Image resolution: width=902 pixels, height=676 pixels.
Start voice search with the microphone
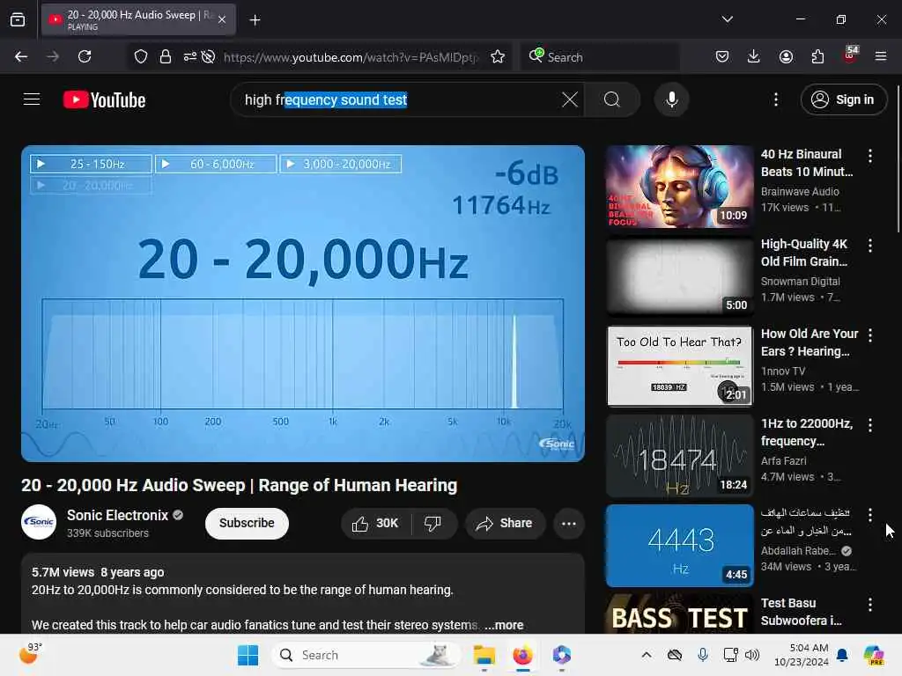[x=671, y=99]
